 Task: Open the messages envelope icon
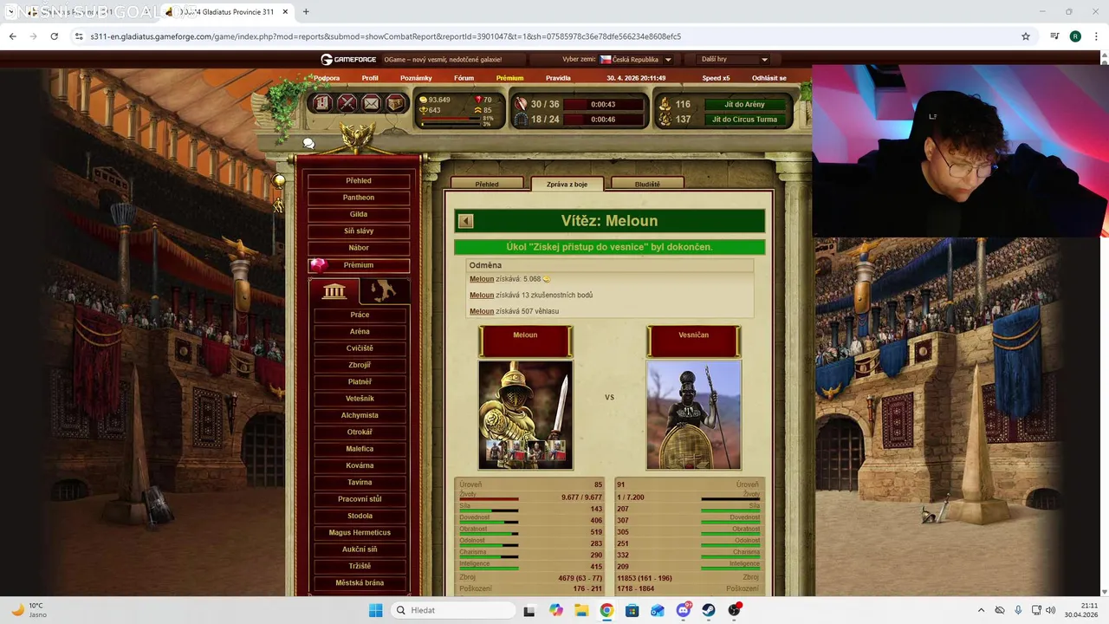(x=371, y=103)
